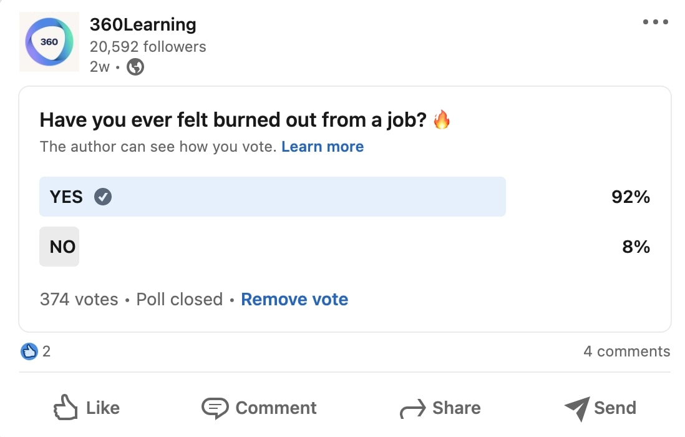Open the post overflow three-dot menu
Screen dimensions: 685x437
(x=655, y=22)
